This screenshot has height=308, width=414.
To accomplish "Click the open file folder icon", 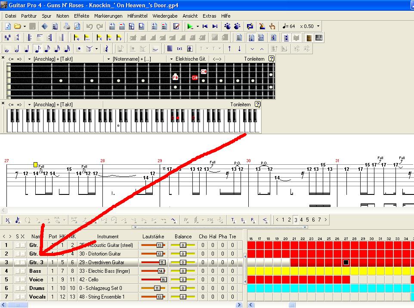I will click(17, 26).
